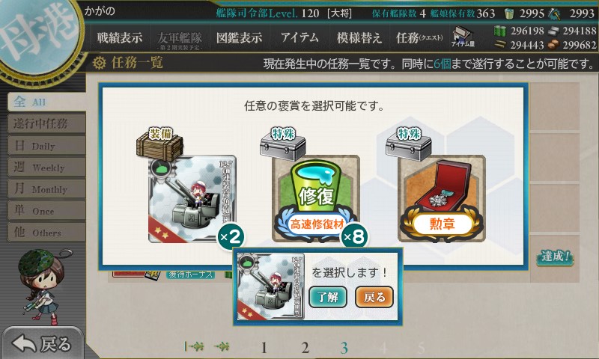Filter quests by Weekly tab

coord(46,167)
